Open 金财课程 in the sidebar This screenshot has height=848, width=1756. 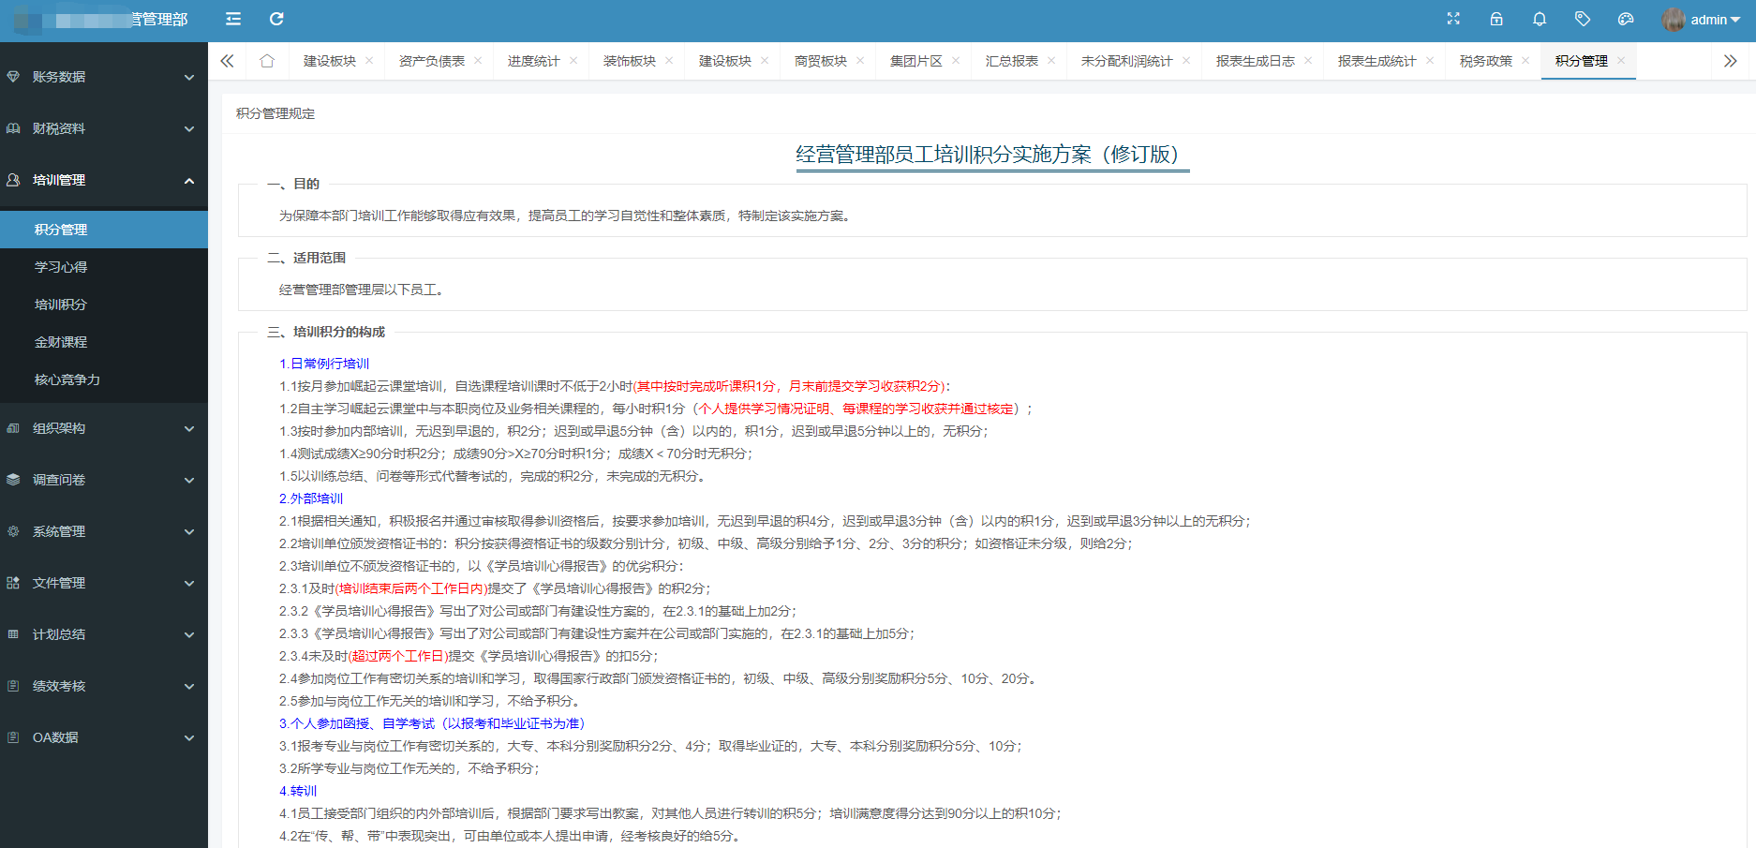pos(61,342)
